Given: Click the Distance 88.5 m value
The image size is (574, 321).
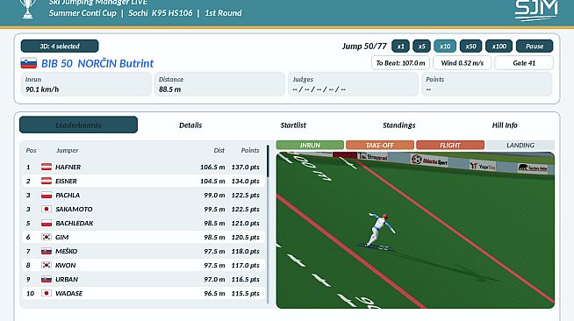Looking at the screenshot, I should [x=170, y=89].
